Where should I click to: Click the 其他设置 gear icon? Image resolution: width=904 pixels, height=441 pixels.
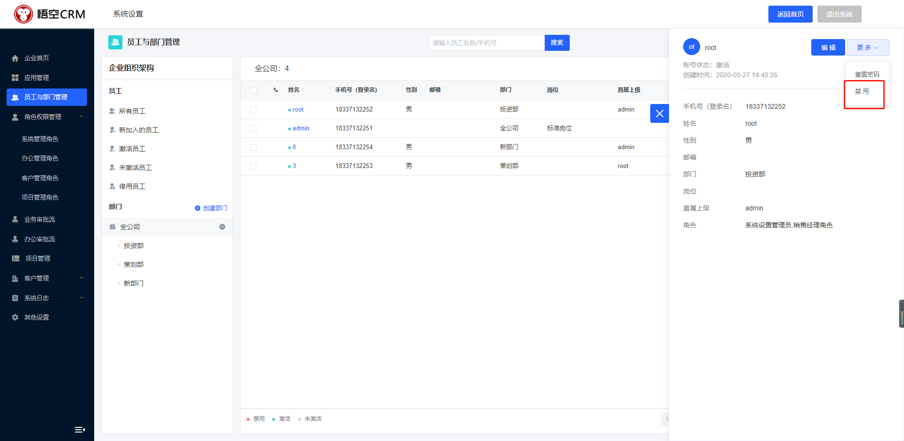[x=15, y=317]
